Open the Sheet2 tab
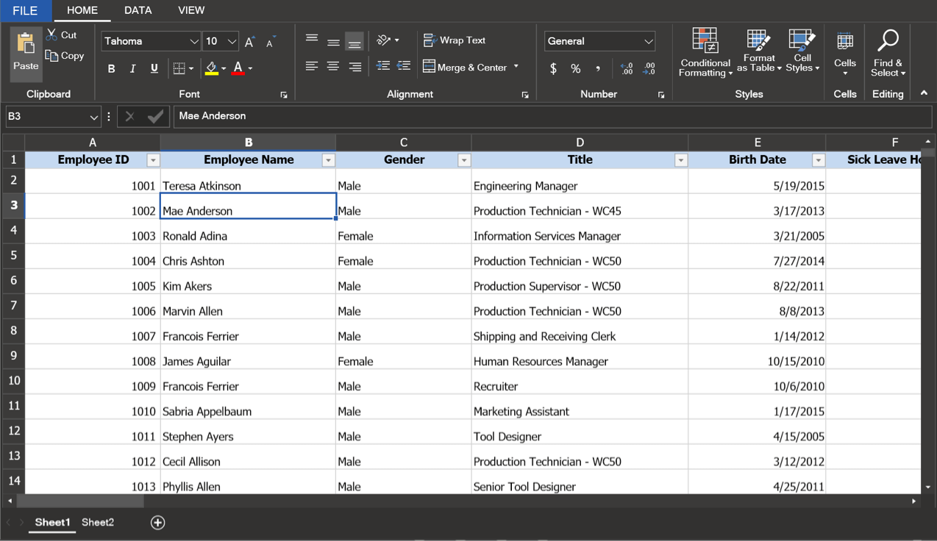This screenshot has height=541, width=937. (97, 522)
